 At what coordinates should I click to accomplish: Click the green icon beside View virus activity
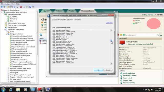point(121,83)
